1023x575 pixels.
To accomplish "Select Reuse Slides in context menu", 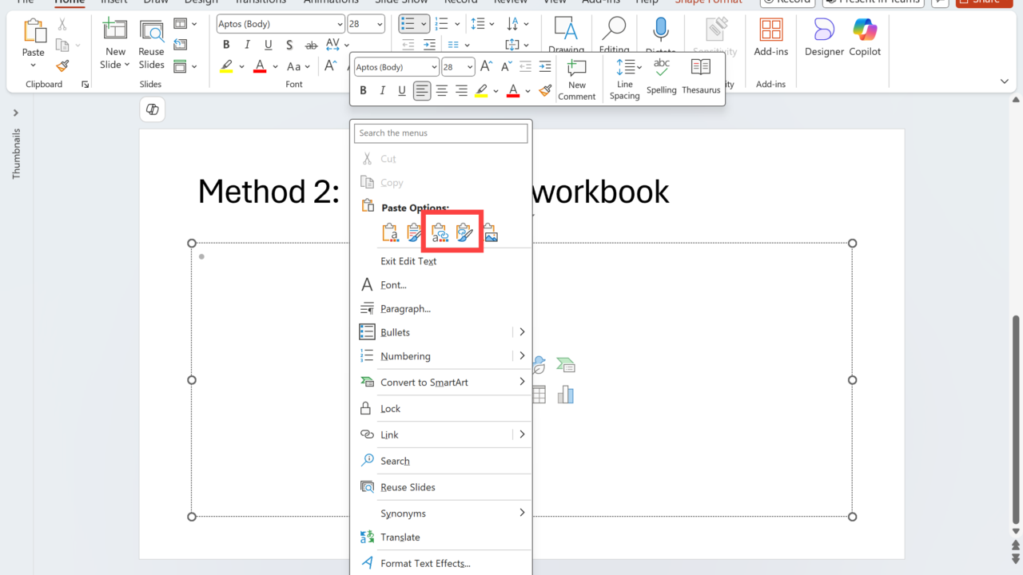I will pos(408,487).
